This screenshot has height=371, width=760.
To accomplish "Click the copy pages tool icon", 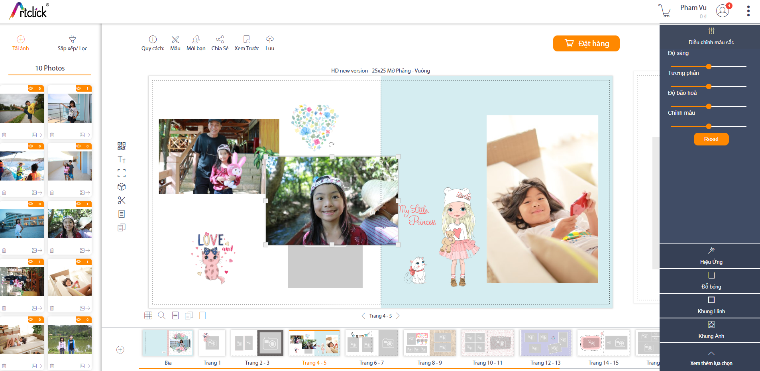I will click(122, 227).
